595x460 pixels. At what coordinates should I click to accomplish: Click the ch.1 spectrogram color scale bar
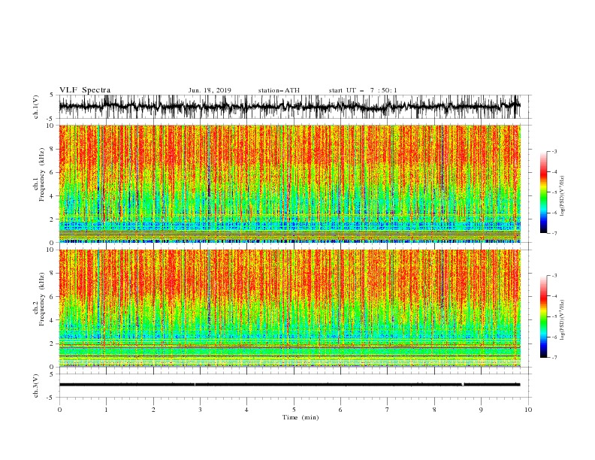coord(543,192)
